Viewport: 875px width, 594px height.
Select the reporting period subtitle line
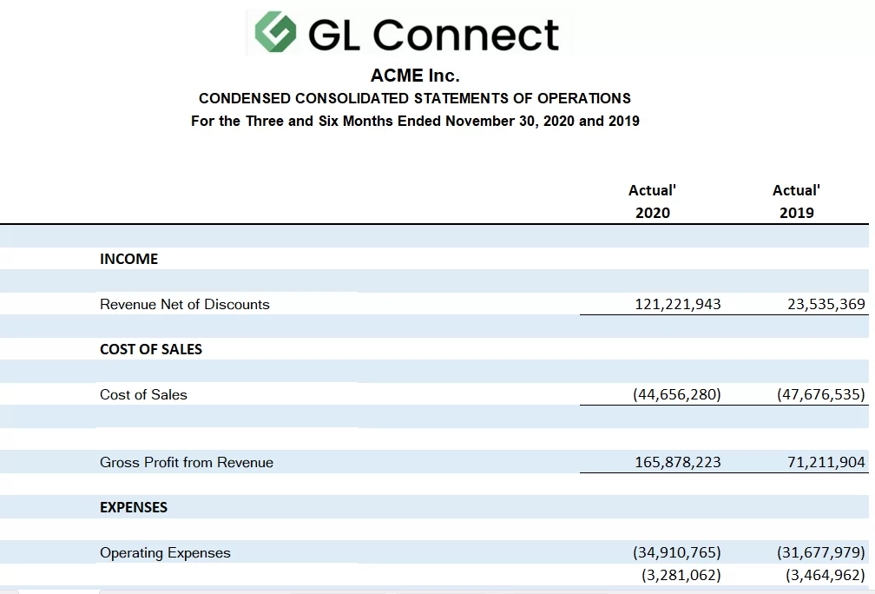pos(415,121)
